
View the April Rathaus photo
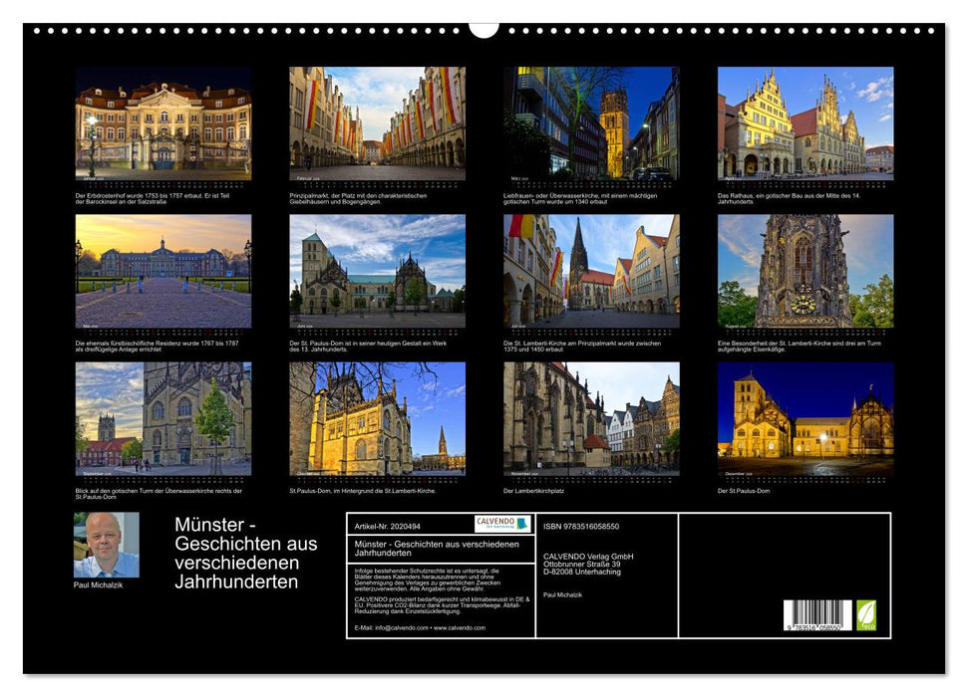(803, 124)
